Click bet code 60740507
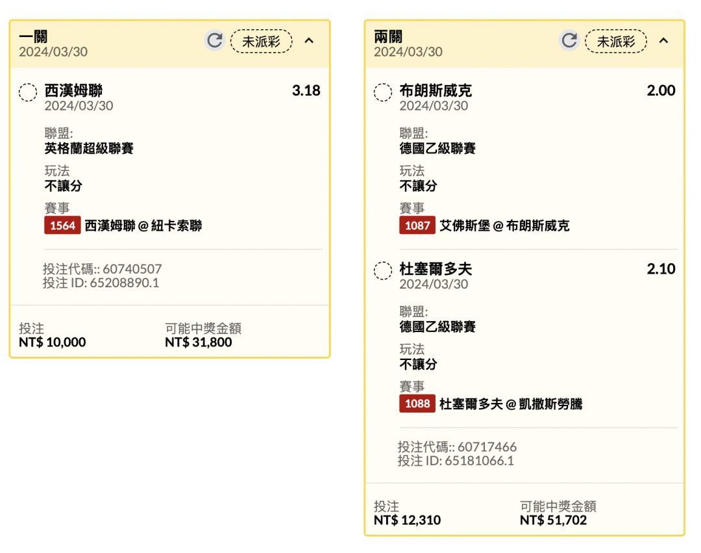This screenshot has height=553, width=701. tap(132, 269)
